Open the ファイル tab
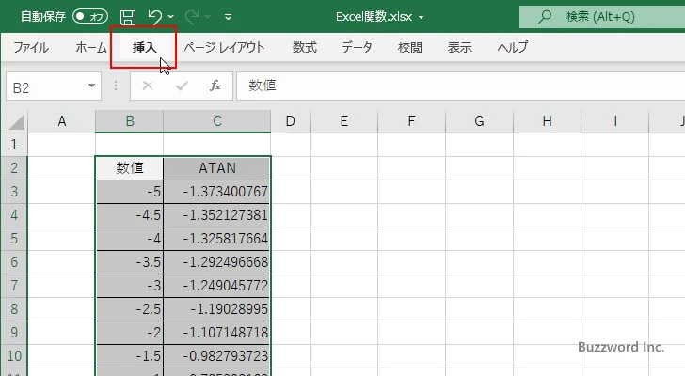 point(31,47)
